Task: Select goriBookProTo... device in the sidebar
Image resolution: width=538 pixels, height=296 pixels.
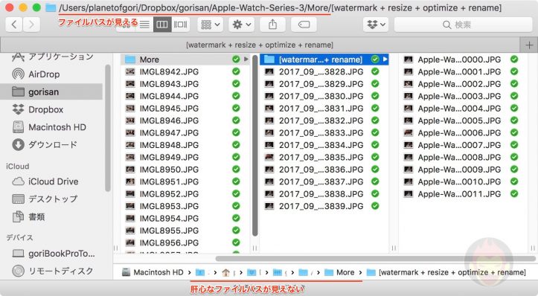Action: click(51, 254)
